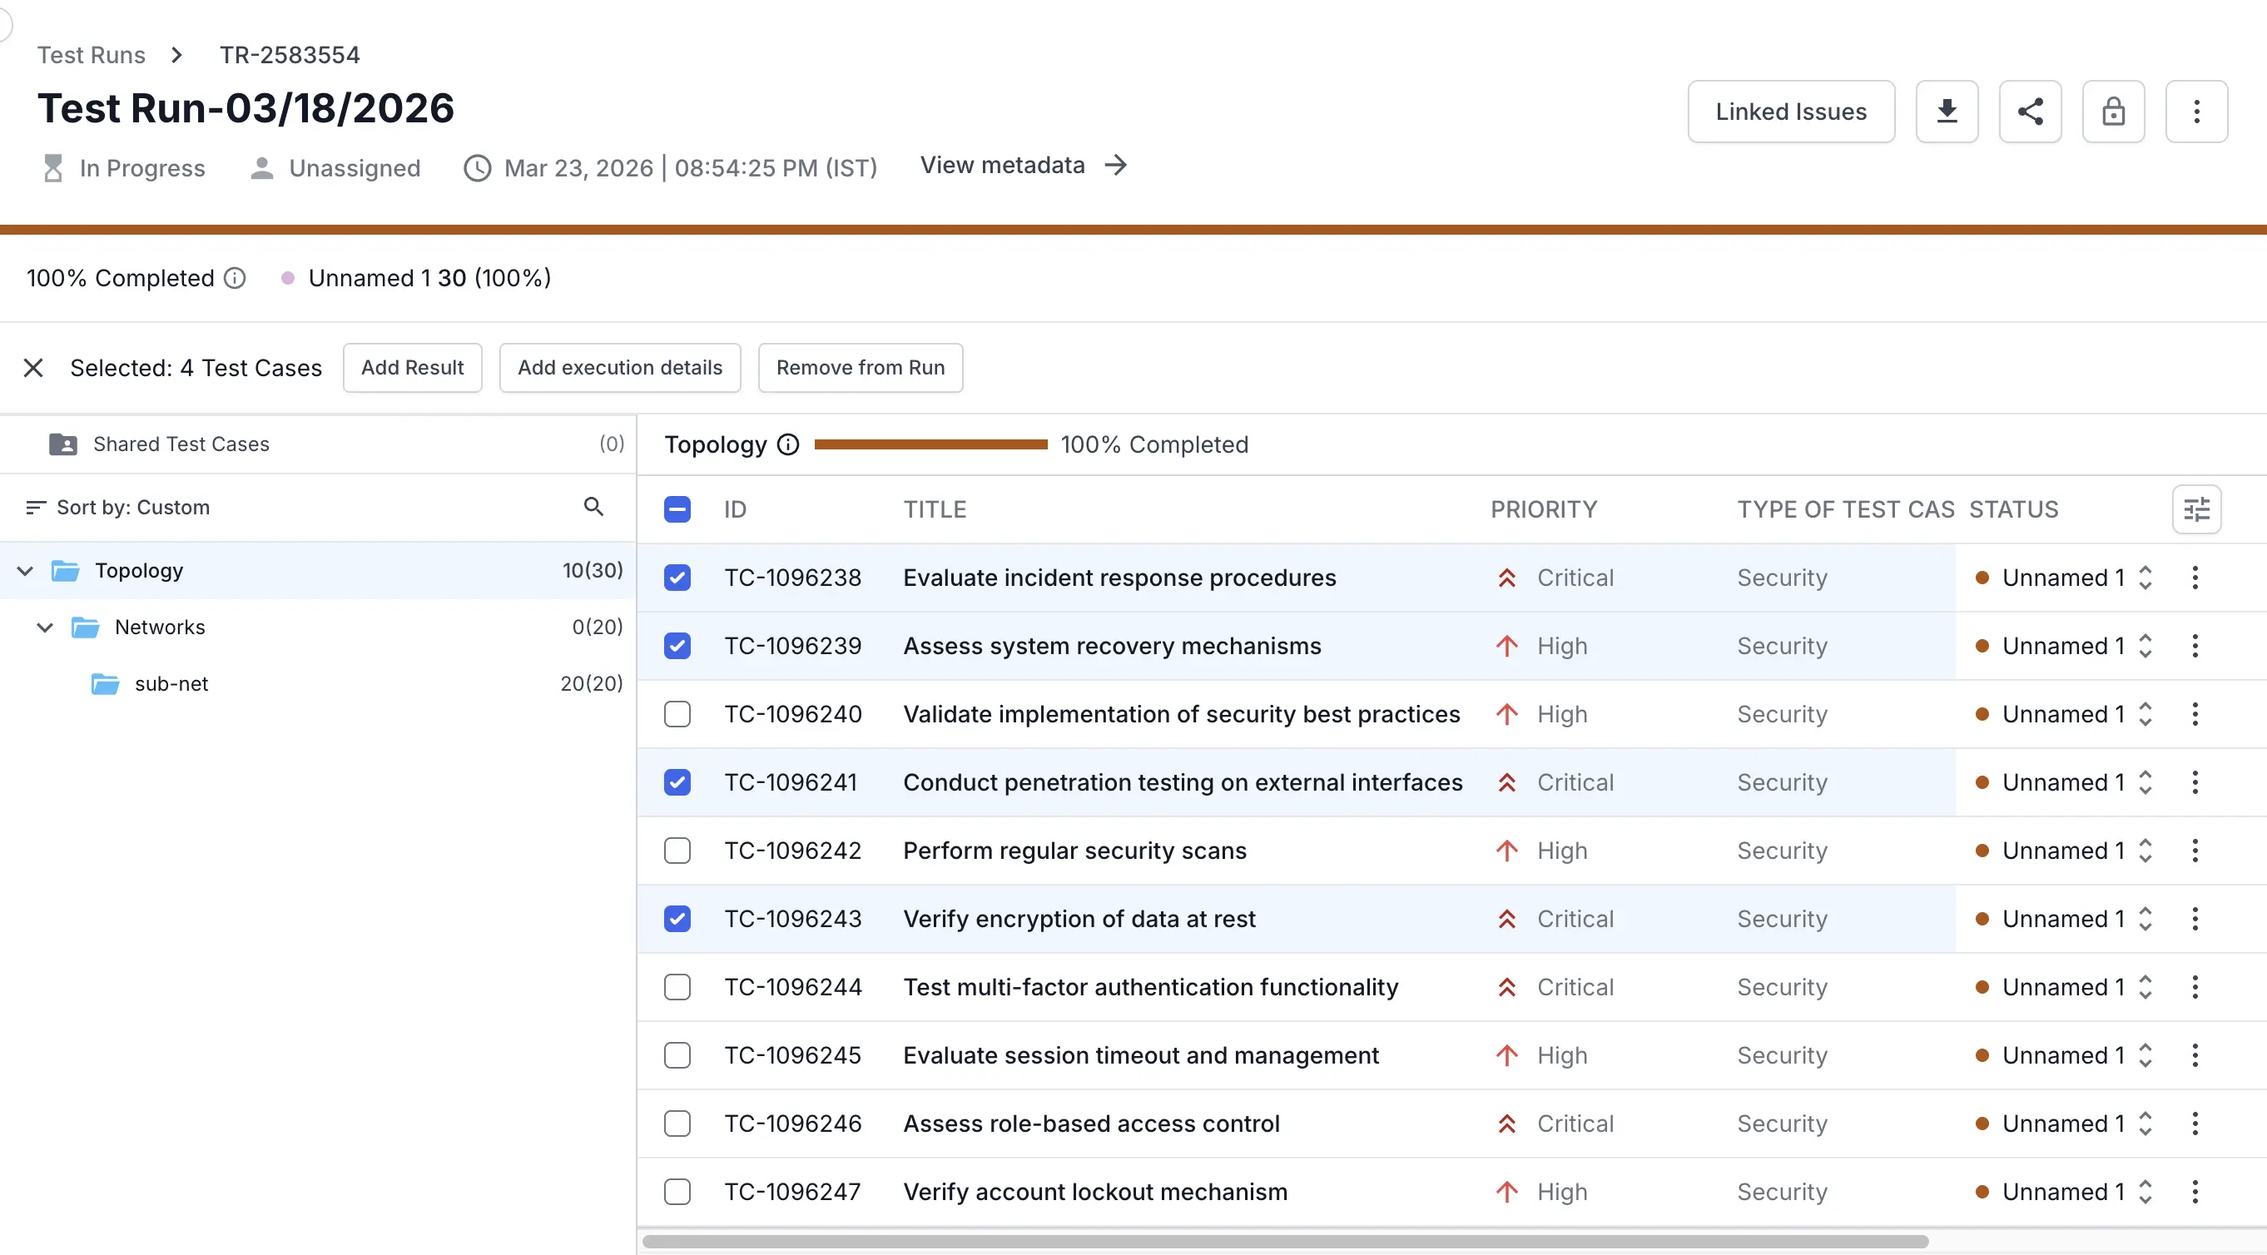Select the Shared Test Cases folder
This screenshot has height=1255, width=2267.
pos(318,444)
